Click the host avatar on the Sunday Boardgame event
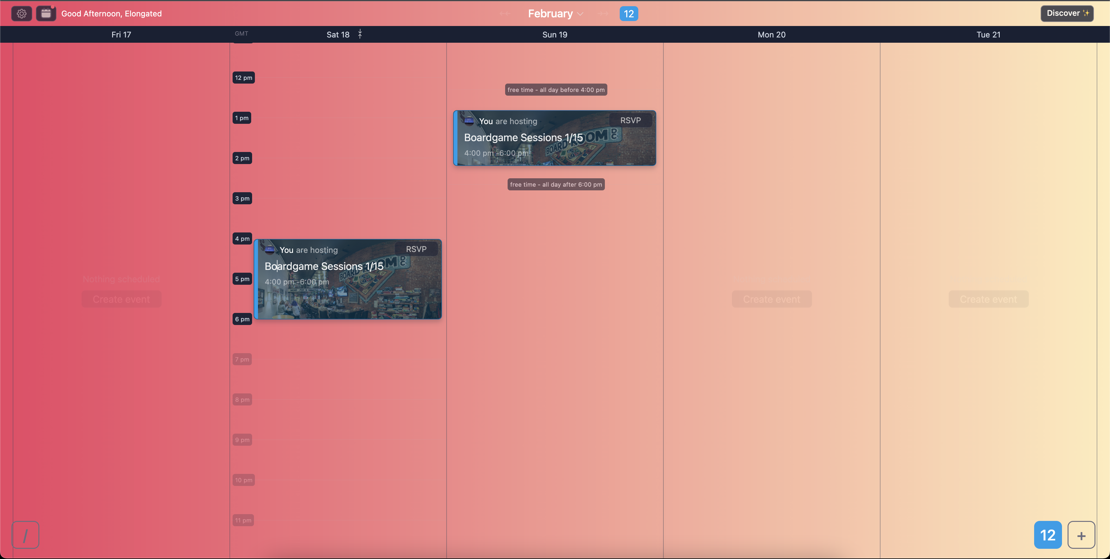The height and width of the screenshot is (559, 1110). pos(469,121)
